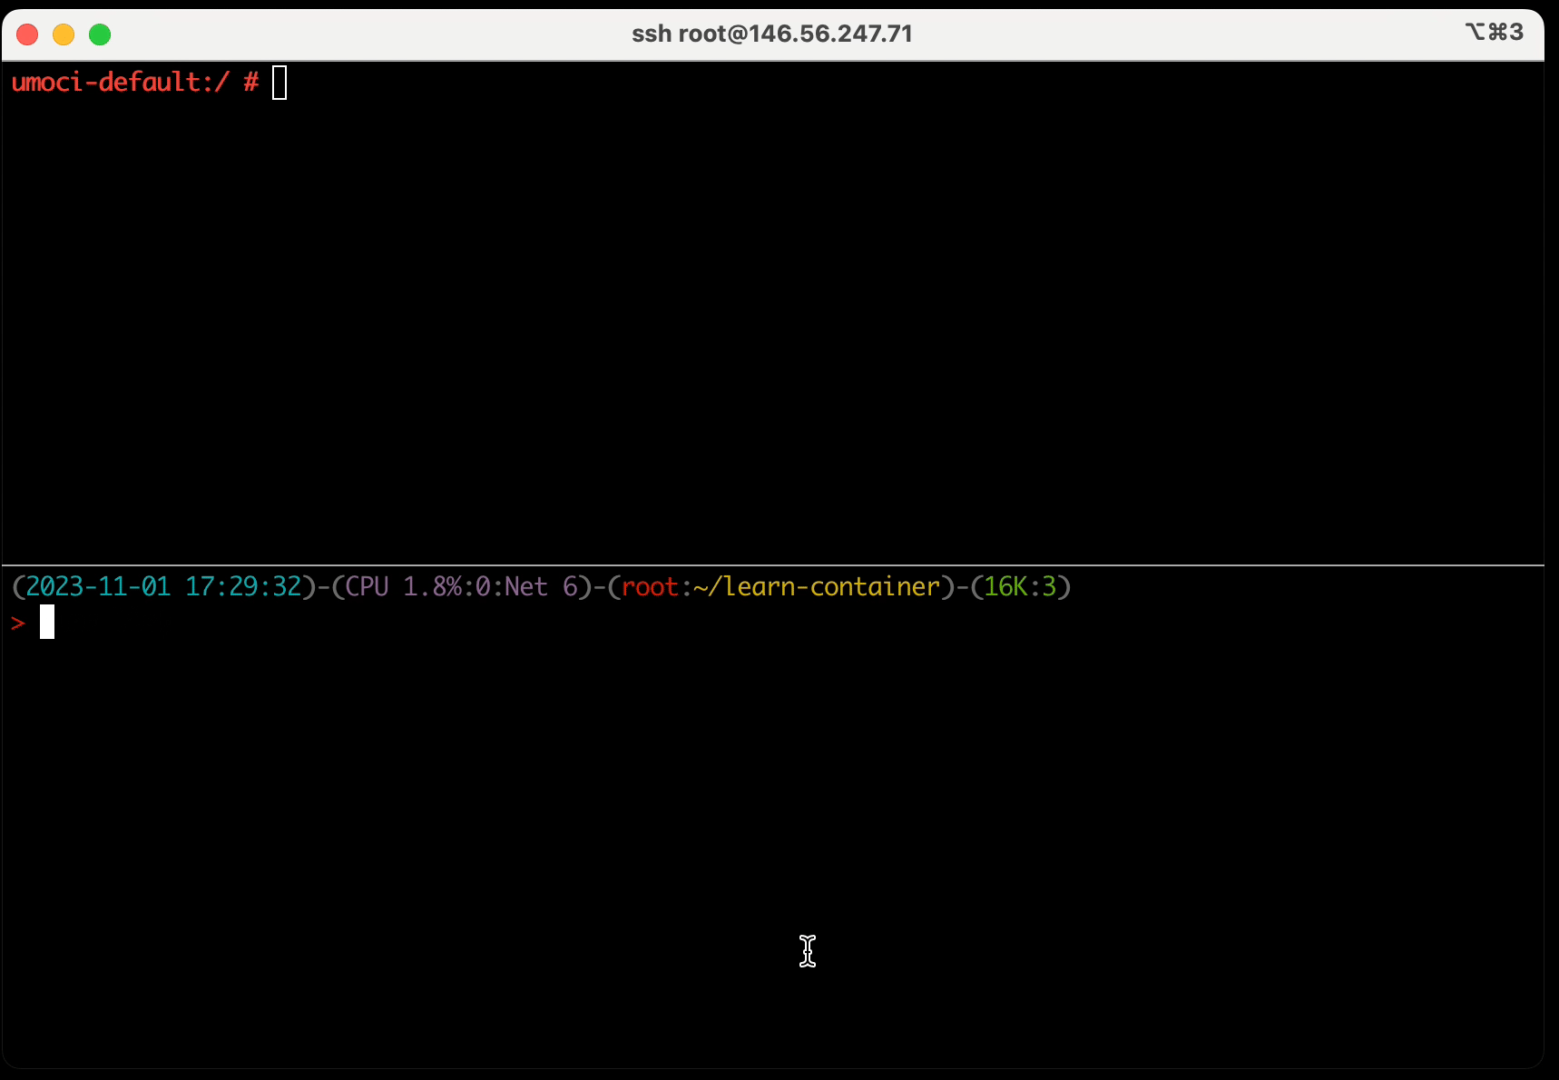
Task: Click the window title 'ssh root@146.56.247.71'
Action: tap(772, 34)
